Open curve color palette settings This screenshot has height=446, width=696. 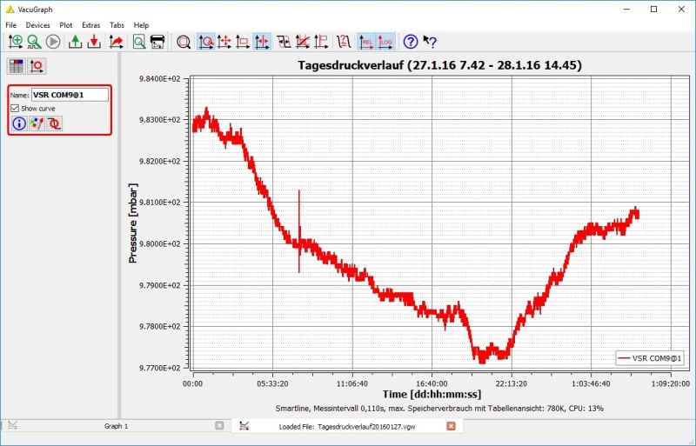point(37,123)
